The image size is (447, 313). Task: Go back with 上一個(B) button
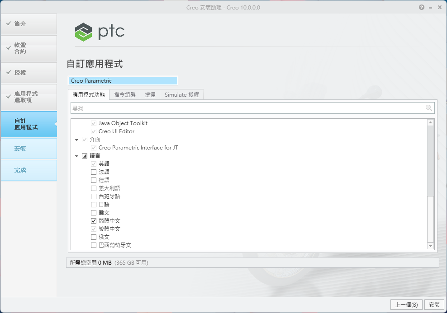(x=406, y=305)
